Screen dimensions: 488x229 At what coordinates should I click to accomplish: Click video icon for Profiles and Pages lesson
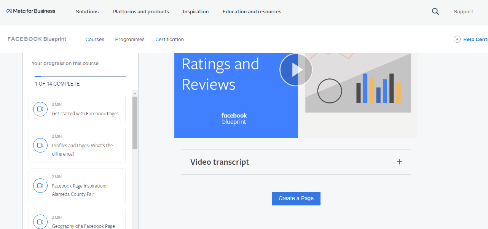click(40, 145)
